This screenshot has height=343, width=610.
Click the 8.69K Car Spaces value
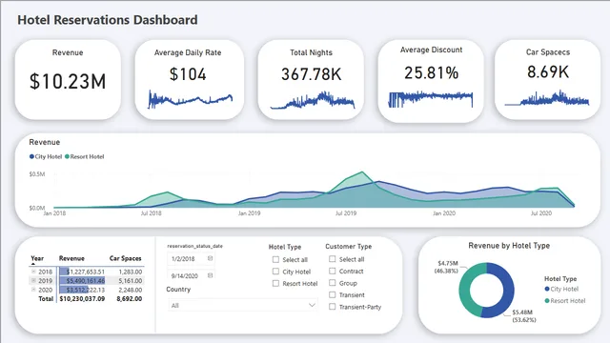(x=548, y=72)
